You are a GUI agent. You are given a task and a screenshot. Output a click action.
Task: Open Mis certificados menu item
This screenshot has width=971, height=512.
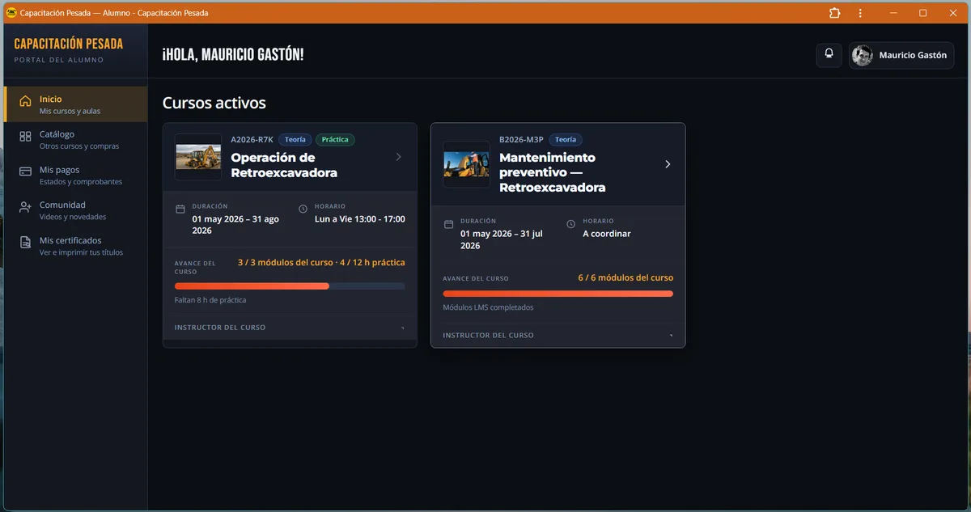[x=76, y=246]
